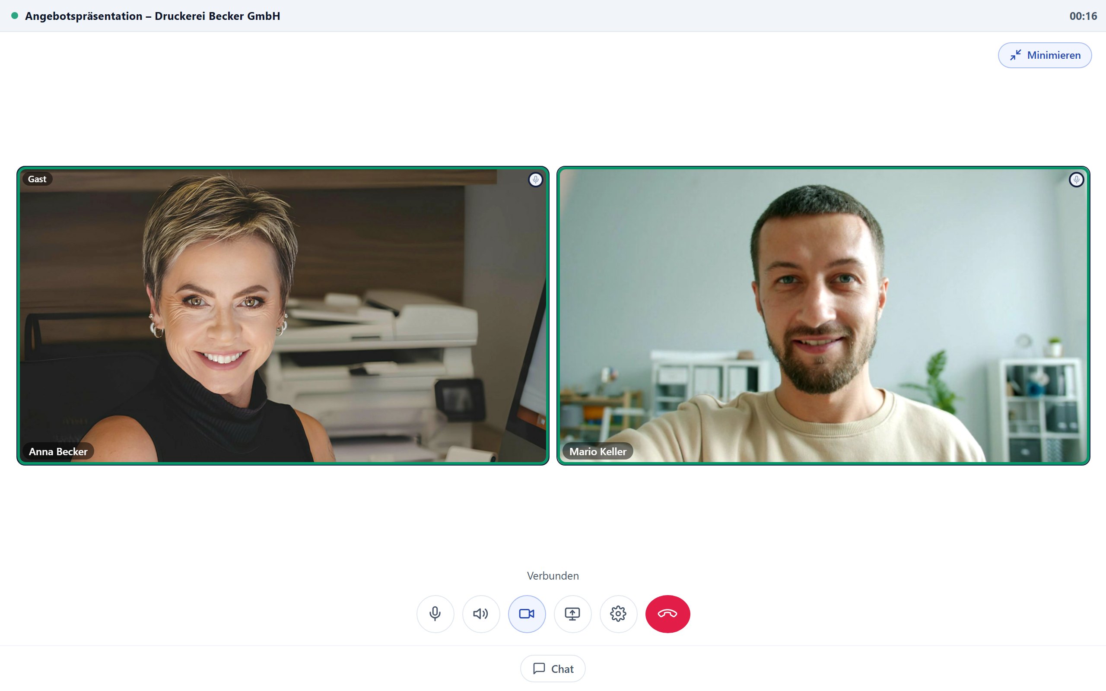The height and width of the screenshot is (691, 1106).
Task: Click the Mario Keller name label
Action: click(x=597, y=451)
